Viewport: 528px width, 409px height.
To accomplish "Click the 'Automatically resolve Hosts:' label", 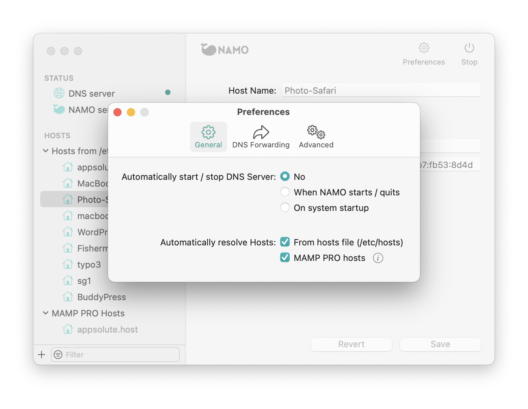I will 218,242.
